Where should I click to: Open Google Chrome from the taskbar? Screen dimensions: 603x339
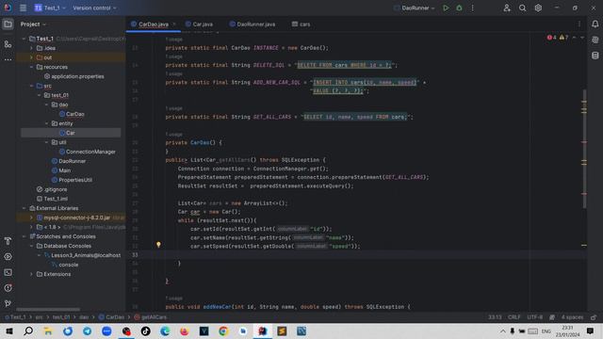pos(223,331)
